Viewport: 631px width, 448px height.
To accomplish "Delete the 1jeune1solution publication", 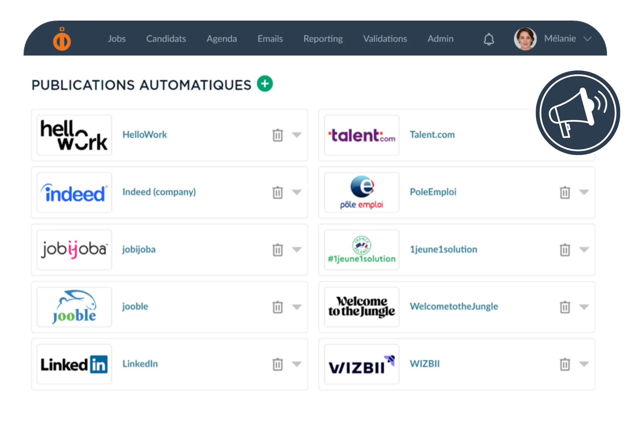I will pyautogui.click(x=565, y=250).
